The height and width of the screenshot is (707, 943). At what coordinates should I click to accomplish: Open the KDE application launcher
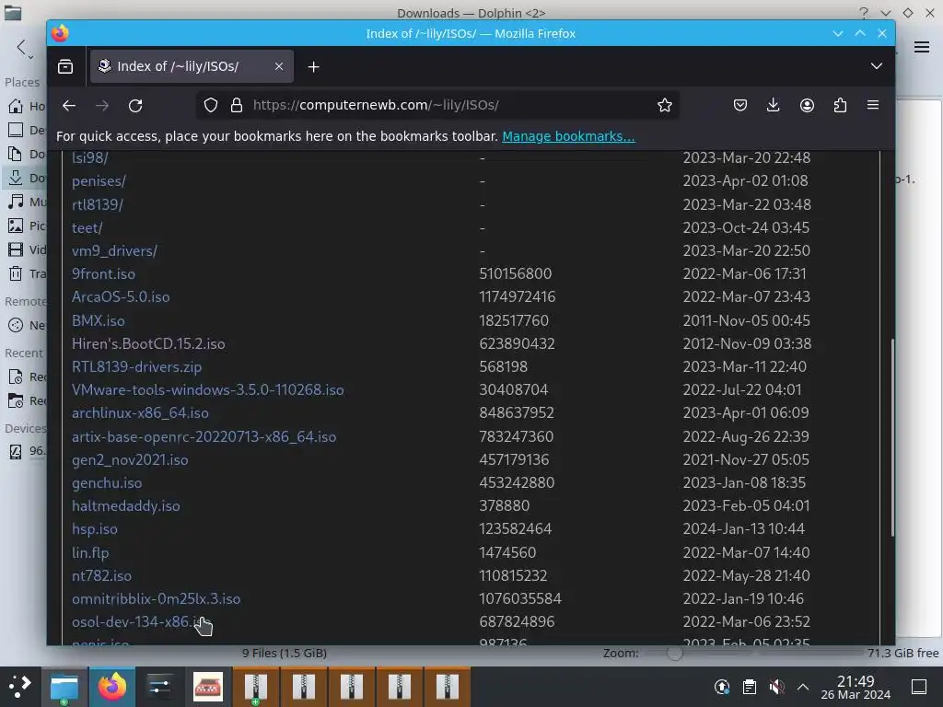click(x=20, y=686)
